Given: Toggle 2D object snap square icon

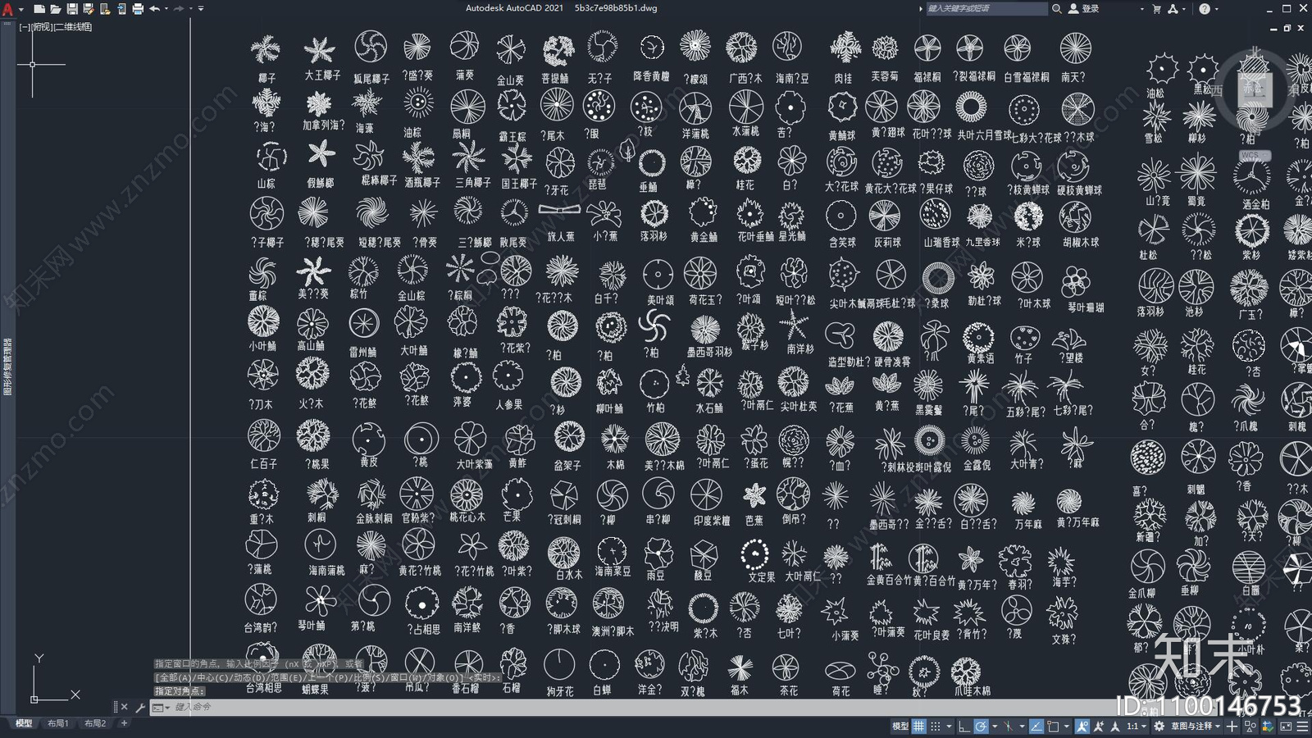Looking at the screenshot, I should pos(1053,727).
